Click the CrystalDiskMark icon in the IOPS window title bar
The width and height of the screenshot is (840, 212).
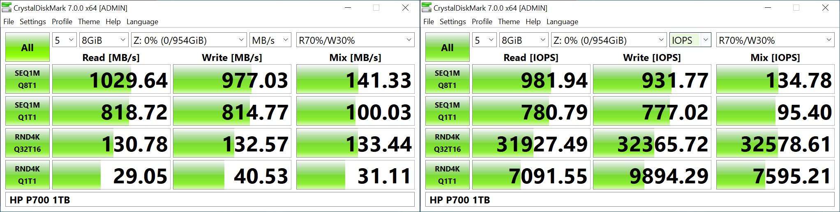coord(427,8)
